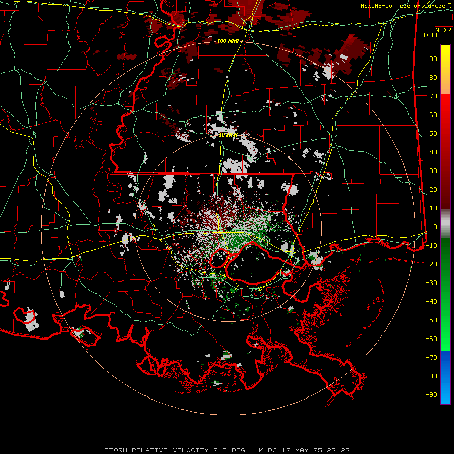Click the -30 value on velocity scale

pos(431,283)
